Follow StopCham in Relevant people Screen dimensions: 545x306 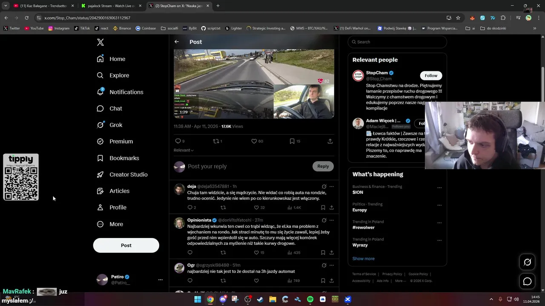[x=431, y=76]
